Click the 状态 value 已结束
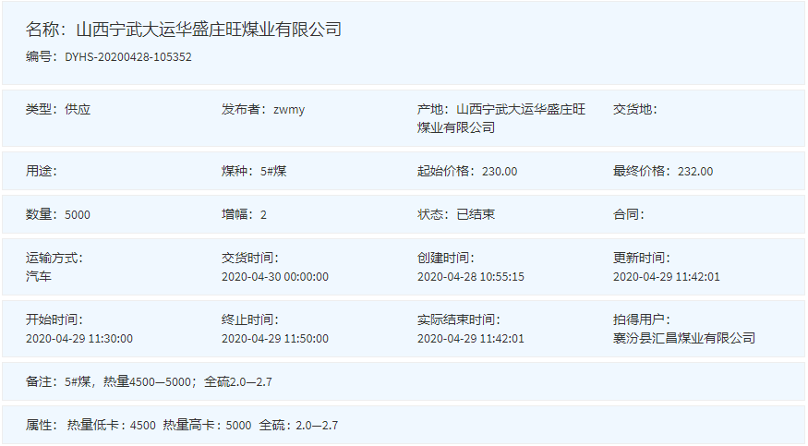808x446 pixels. click(x=476, y=214)
